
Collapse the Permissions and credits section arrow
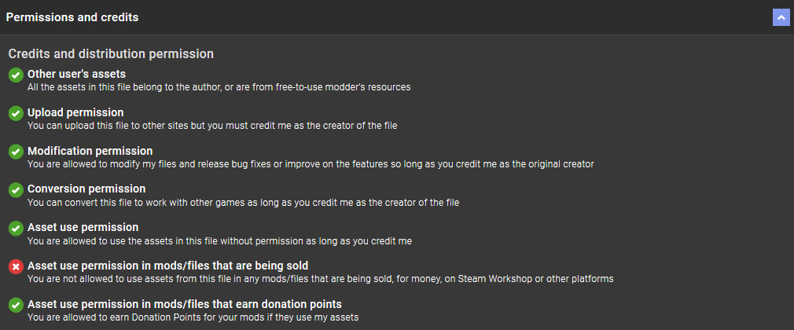[x=781, y=17]
